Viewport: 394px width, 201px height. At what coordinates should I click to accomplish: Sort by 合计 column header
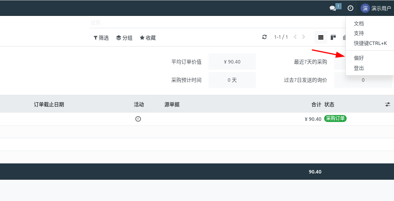tap(316, 105)
